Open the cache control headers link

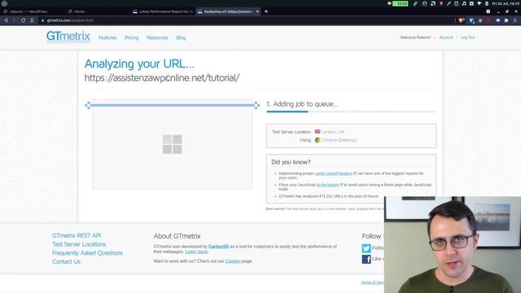click(333, 173)
